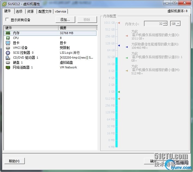
Task: Select the CD/DVD 驱动器 1 row label
Action: [26, 58]
